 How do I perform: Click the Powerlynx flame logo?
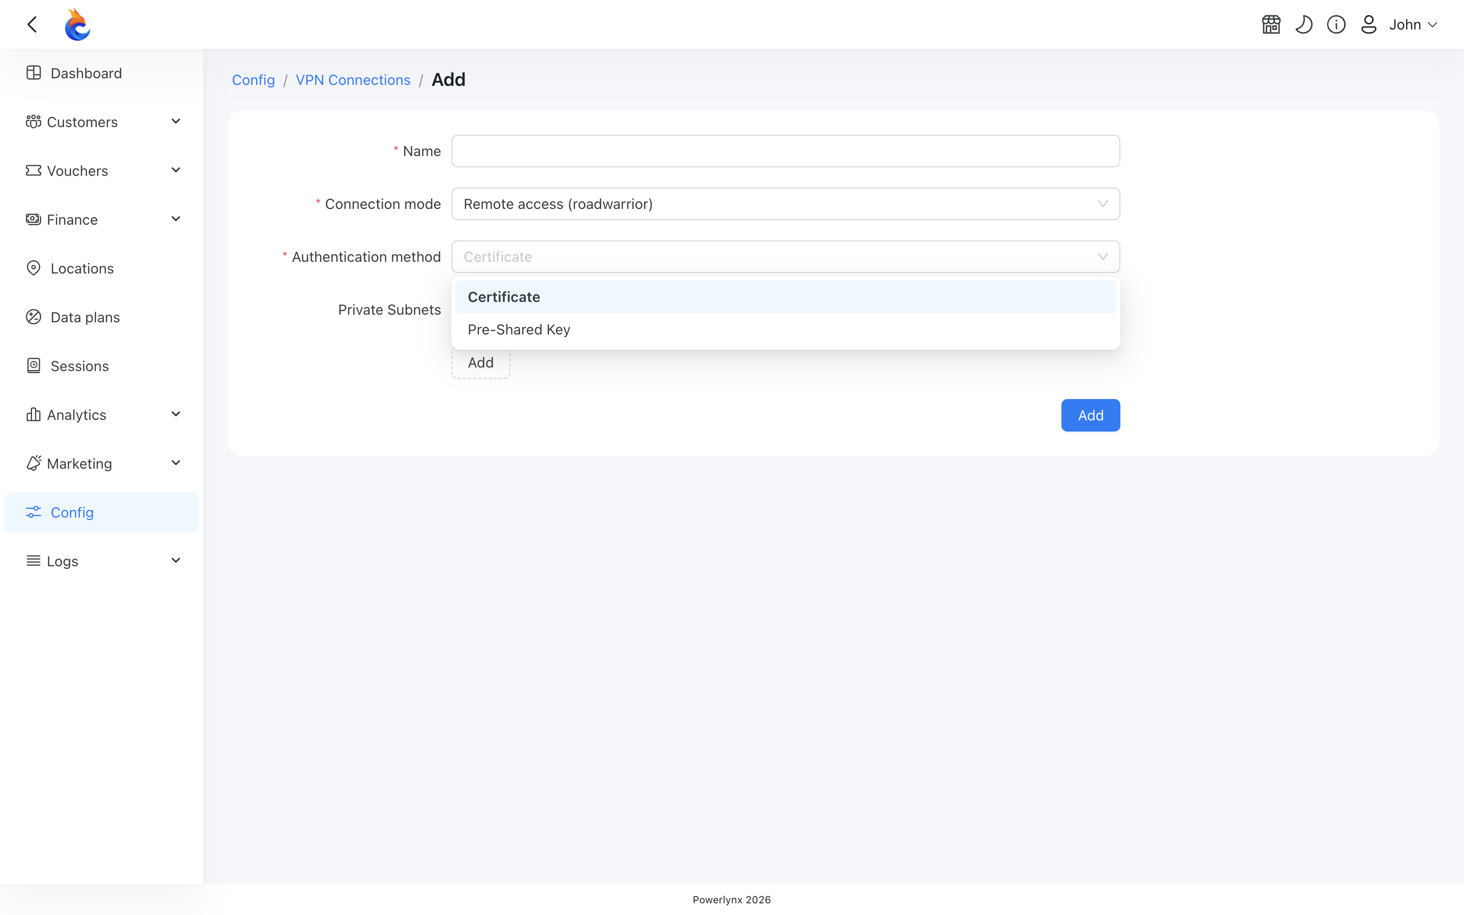point(77,24)
